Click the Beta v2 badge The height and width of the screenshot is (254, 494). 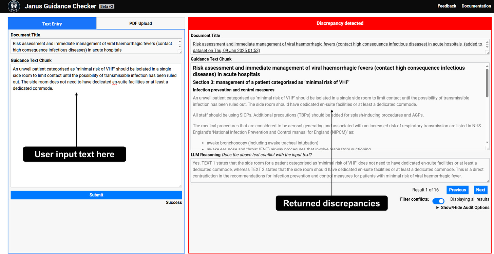107,6
